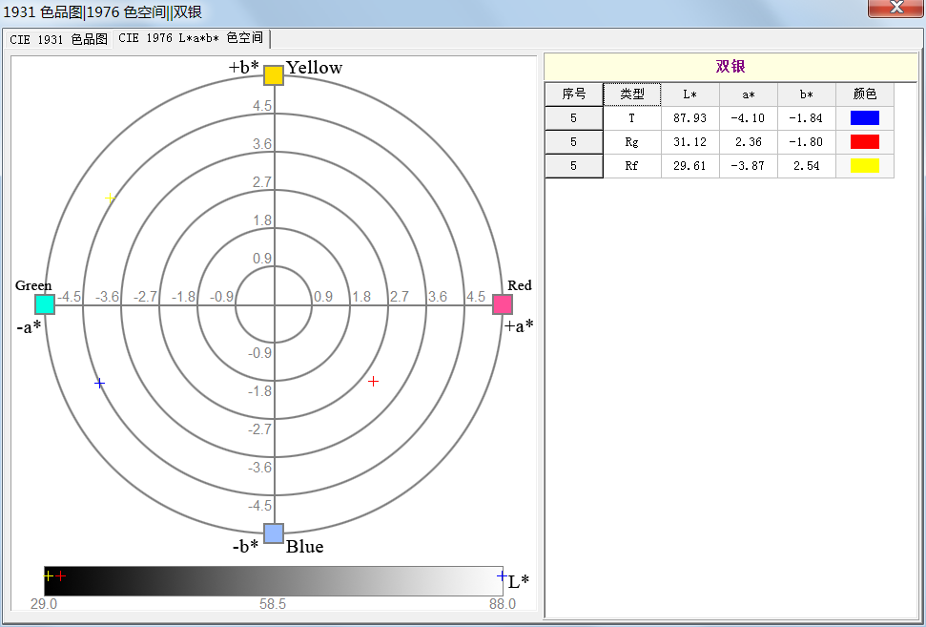926x627 pixels.
Task: Click the b* value -1.80
Action: pos(807,142)
